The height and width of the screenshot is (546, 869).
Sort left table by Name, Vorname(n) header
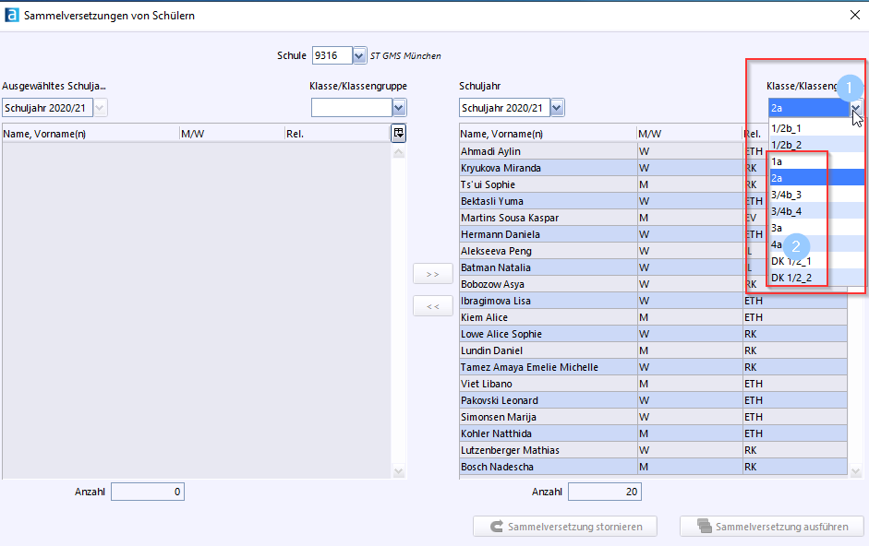(x=91, y=134)
